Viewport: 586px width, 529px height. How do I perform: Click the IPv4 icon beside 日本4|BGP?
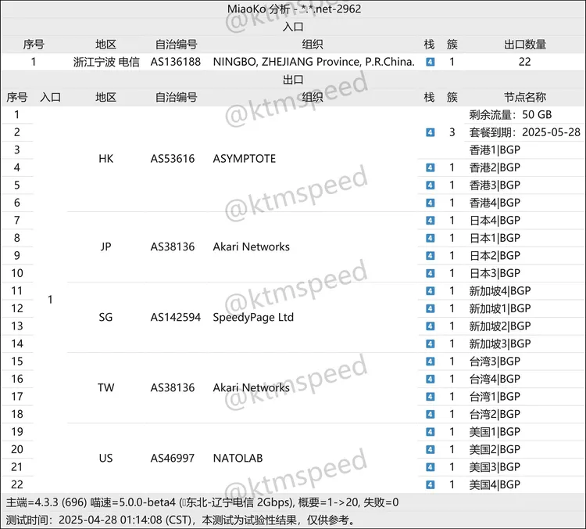tap(430, 221)
